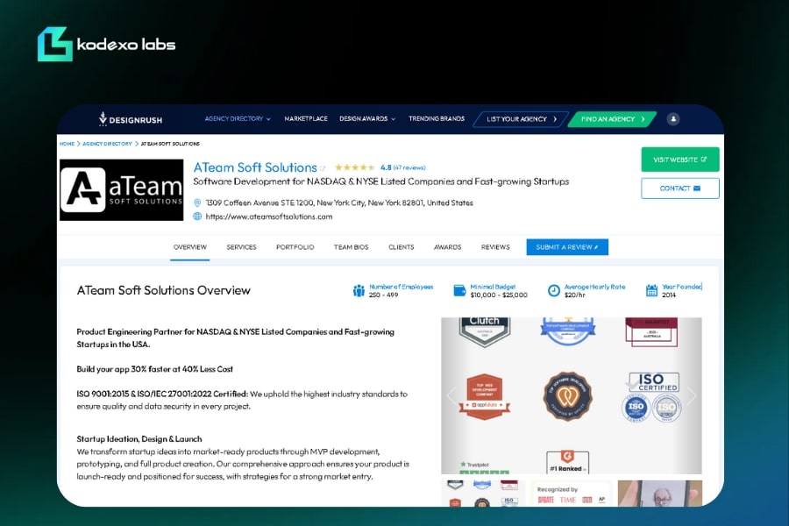Screen dimensions: 789x526
Task: Click the '1309 Coffeen Avenue' address text
Action: pos(339,203)
